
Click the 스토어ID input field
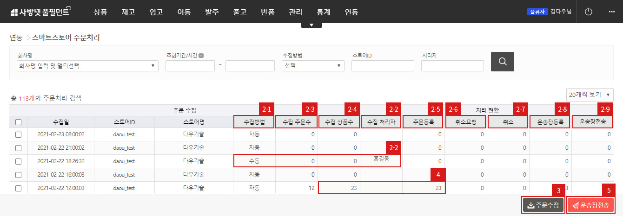[383, 66]
